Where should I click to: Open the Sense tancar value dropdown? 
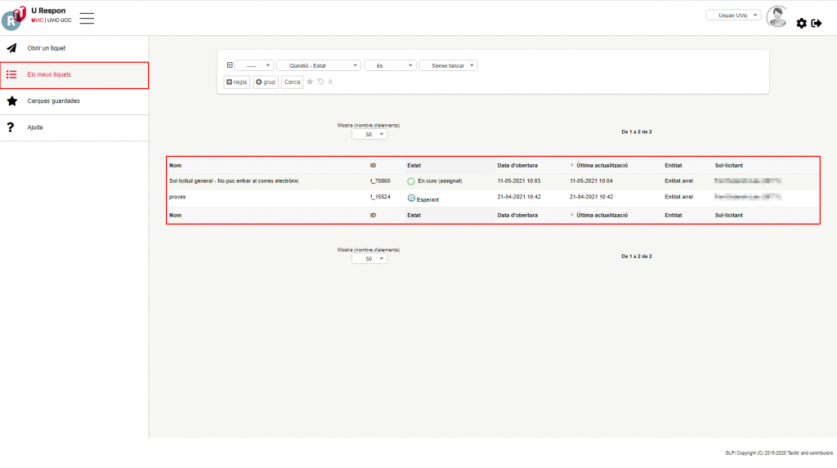(x=448, y=65)
